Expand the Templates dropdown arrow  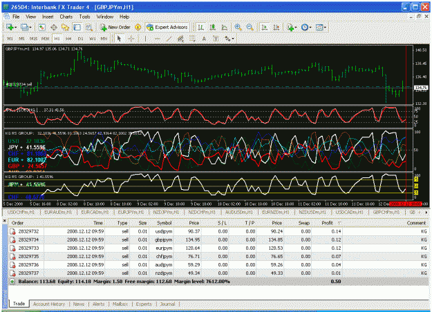(325, 27)
